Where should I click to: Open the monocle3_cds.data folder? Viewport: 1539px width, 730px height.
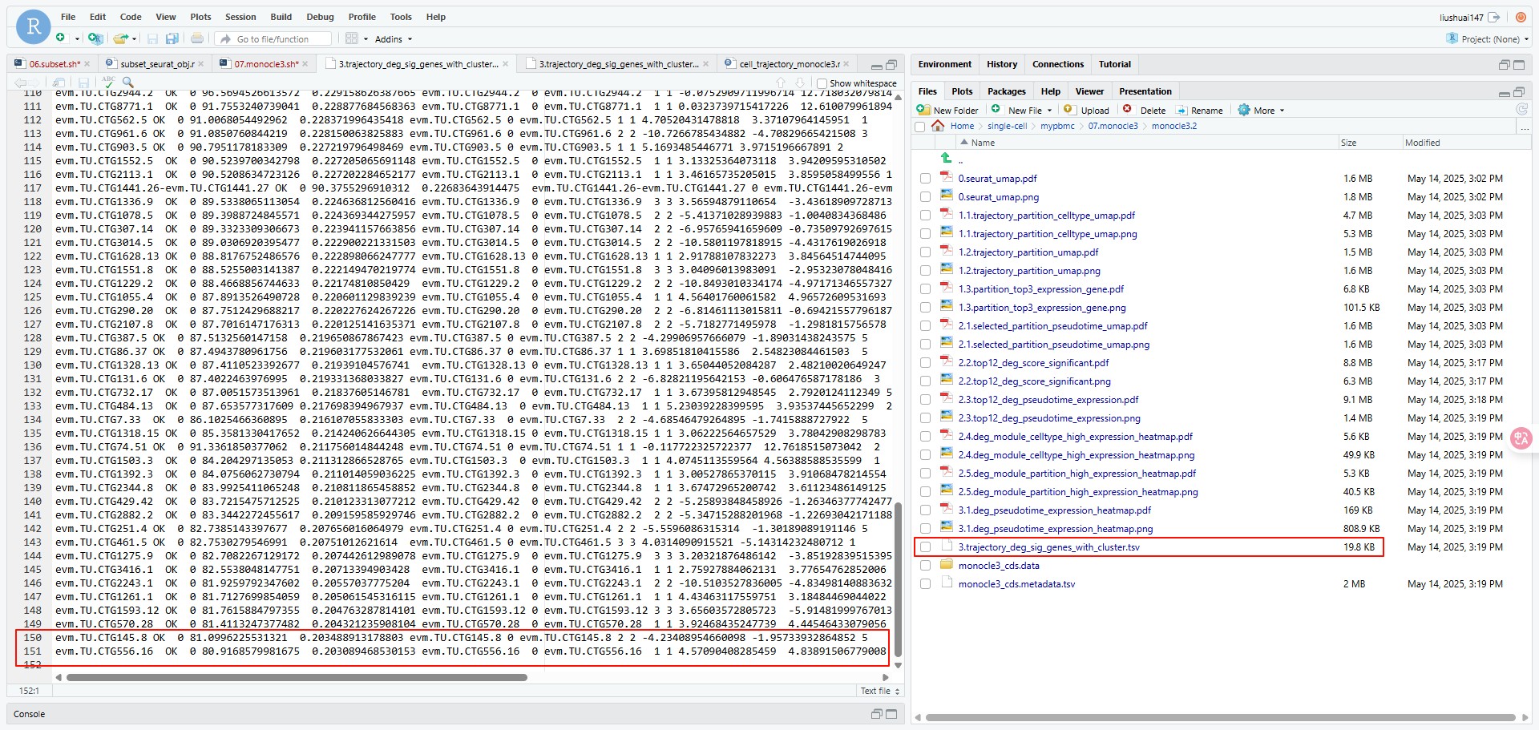(x=998, y=566)
